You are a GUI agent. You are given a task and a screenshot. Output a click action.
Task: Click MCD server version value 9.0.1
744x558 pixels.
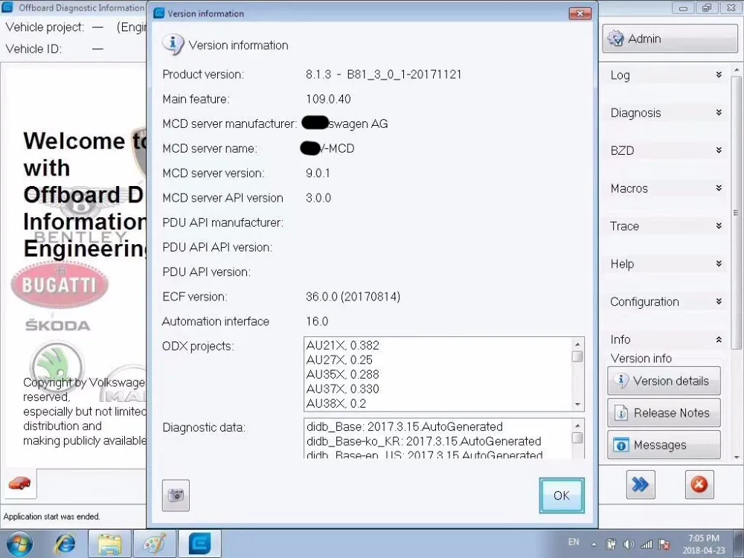(x=318, y=173)
